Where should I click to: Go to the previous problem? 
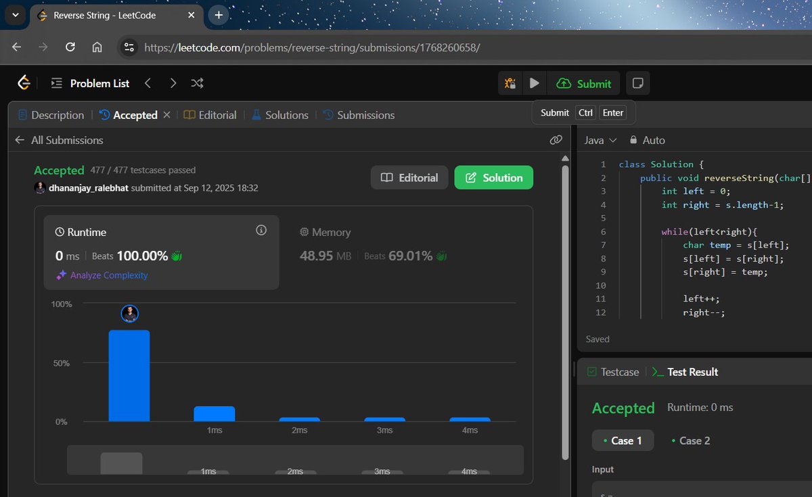tap(148, 83)
